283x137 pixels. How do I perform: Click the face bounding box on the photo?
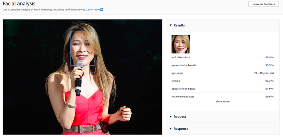click(83, 48)
